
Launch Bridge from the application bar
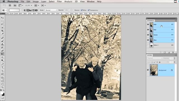click(10, 5)
